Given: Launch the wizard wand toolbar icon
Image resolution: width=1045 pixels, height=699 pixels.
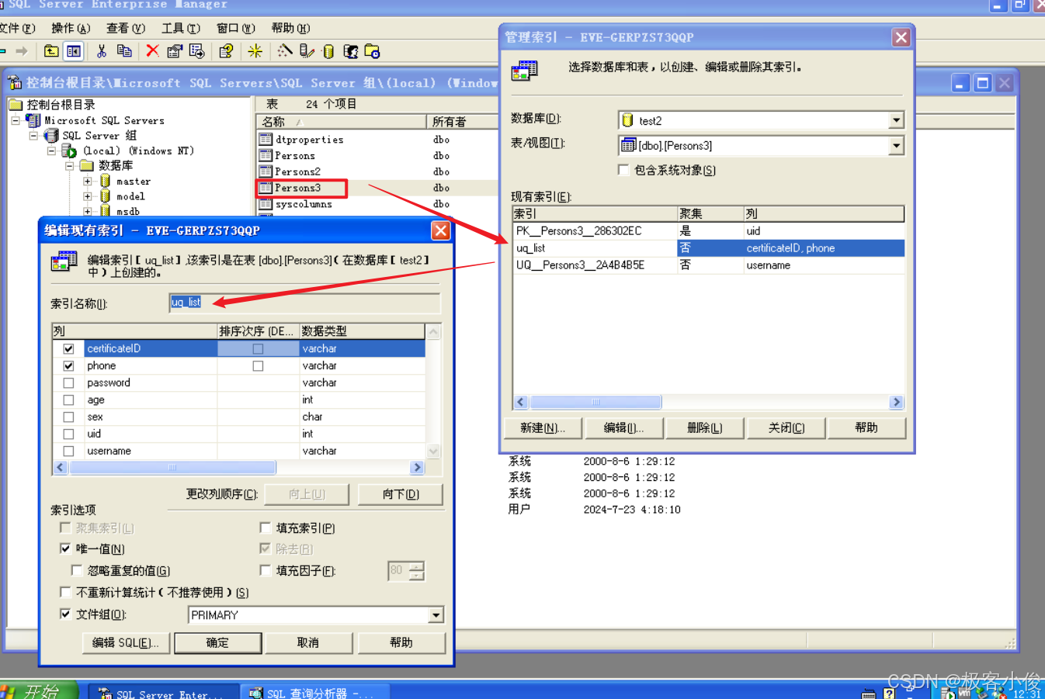Looking at the screenshot, I should (x=285, y=51).
